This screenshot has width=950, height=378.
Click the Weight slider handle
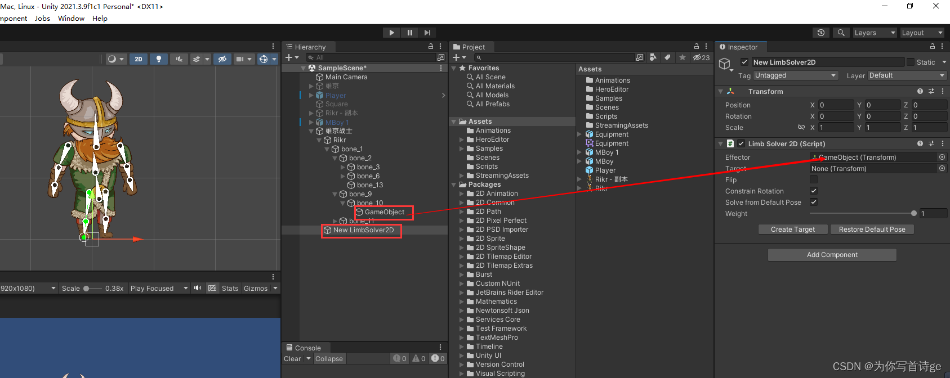913,213
